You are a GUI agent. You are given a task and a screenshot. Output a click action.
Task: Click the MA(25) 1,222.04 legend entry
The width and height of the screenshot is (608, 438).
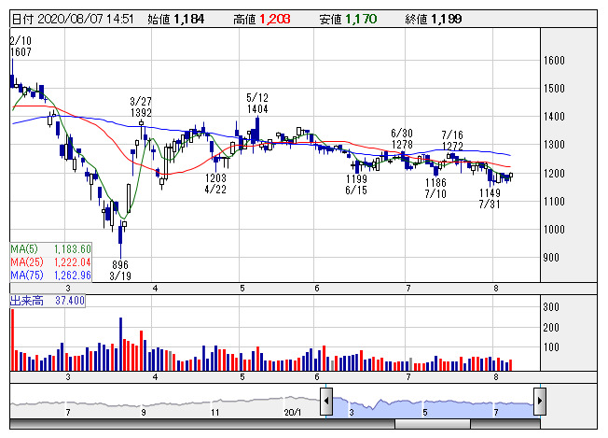50,262
